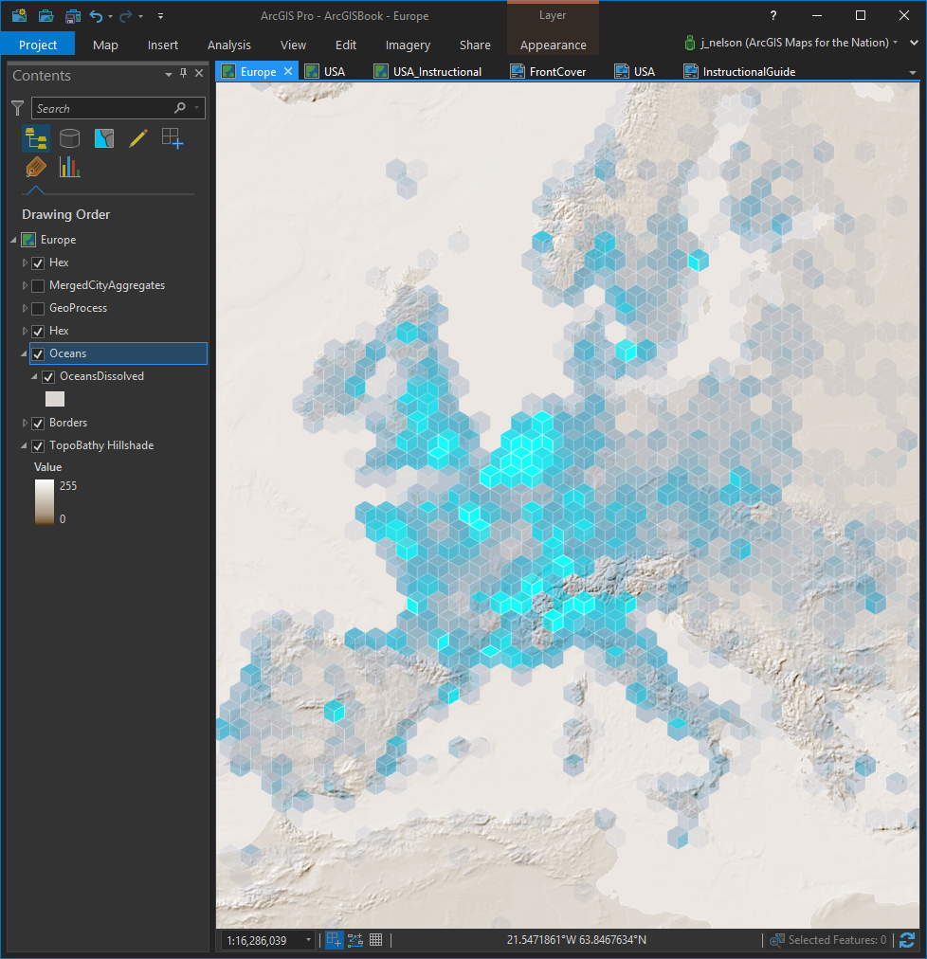This screenshot has width=927, height=959.
Task: Select List By Data Source cylinder icon
Action: pyautogui.click(x=70, y=138)
